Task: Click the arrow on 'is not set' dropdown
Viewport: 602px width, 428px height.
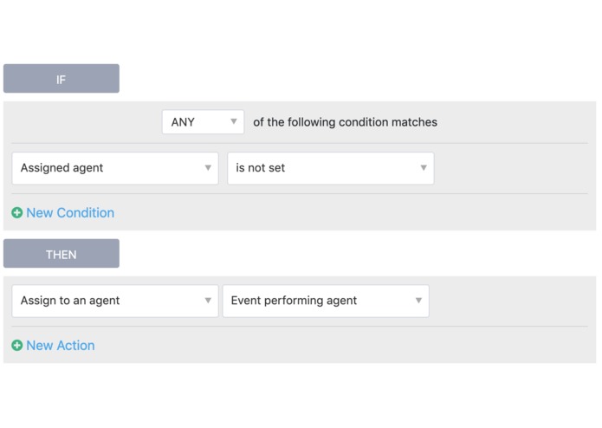Action: click(x=424, y=168)
